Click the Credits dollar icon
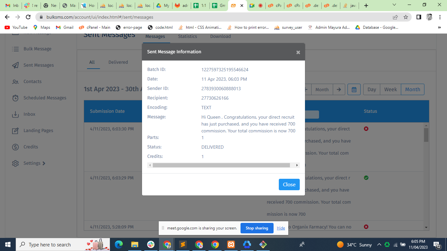Image resolution: width=447 pixels, height=251 pixels. [15, 147]
